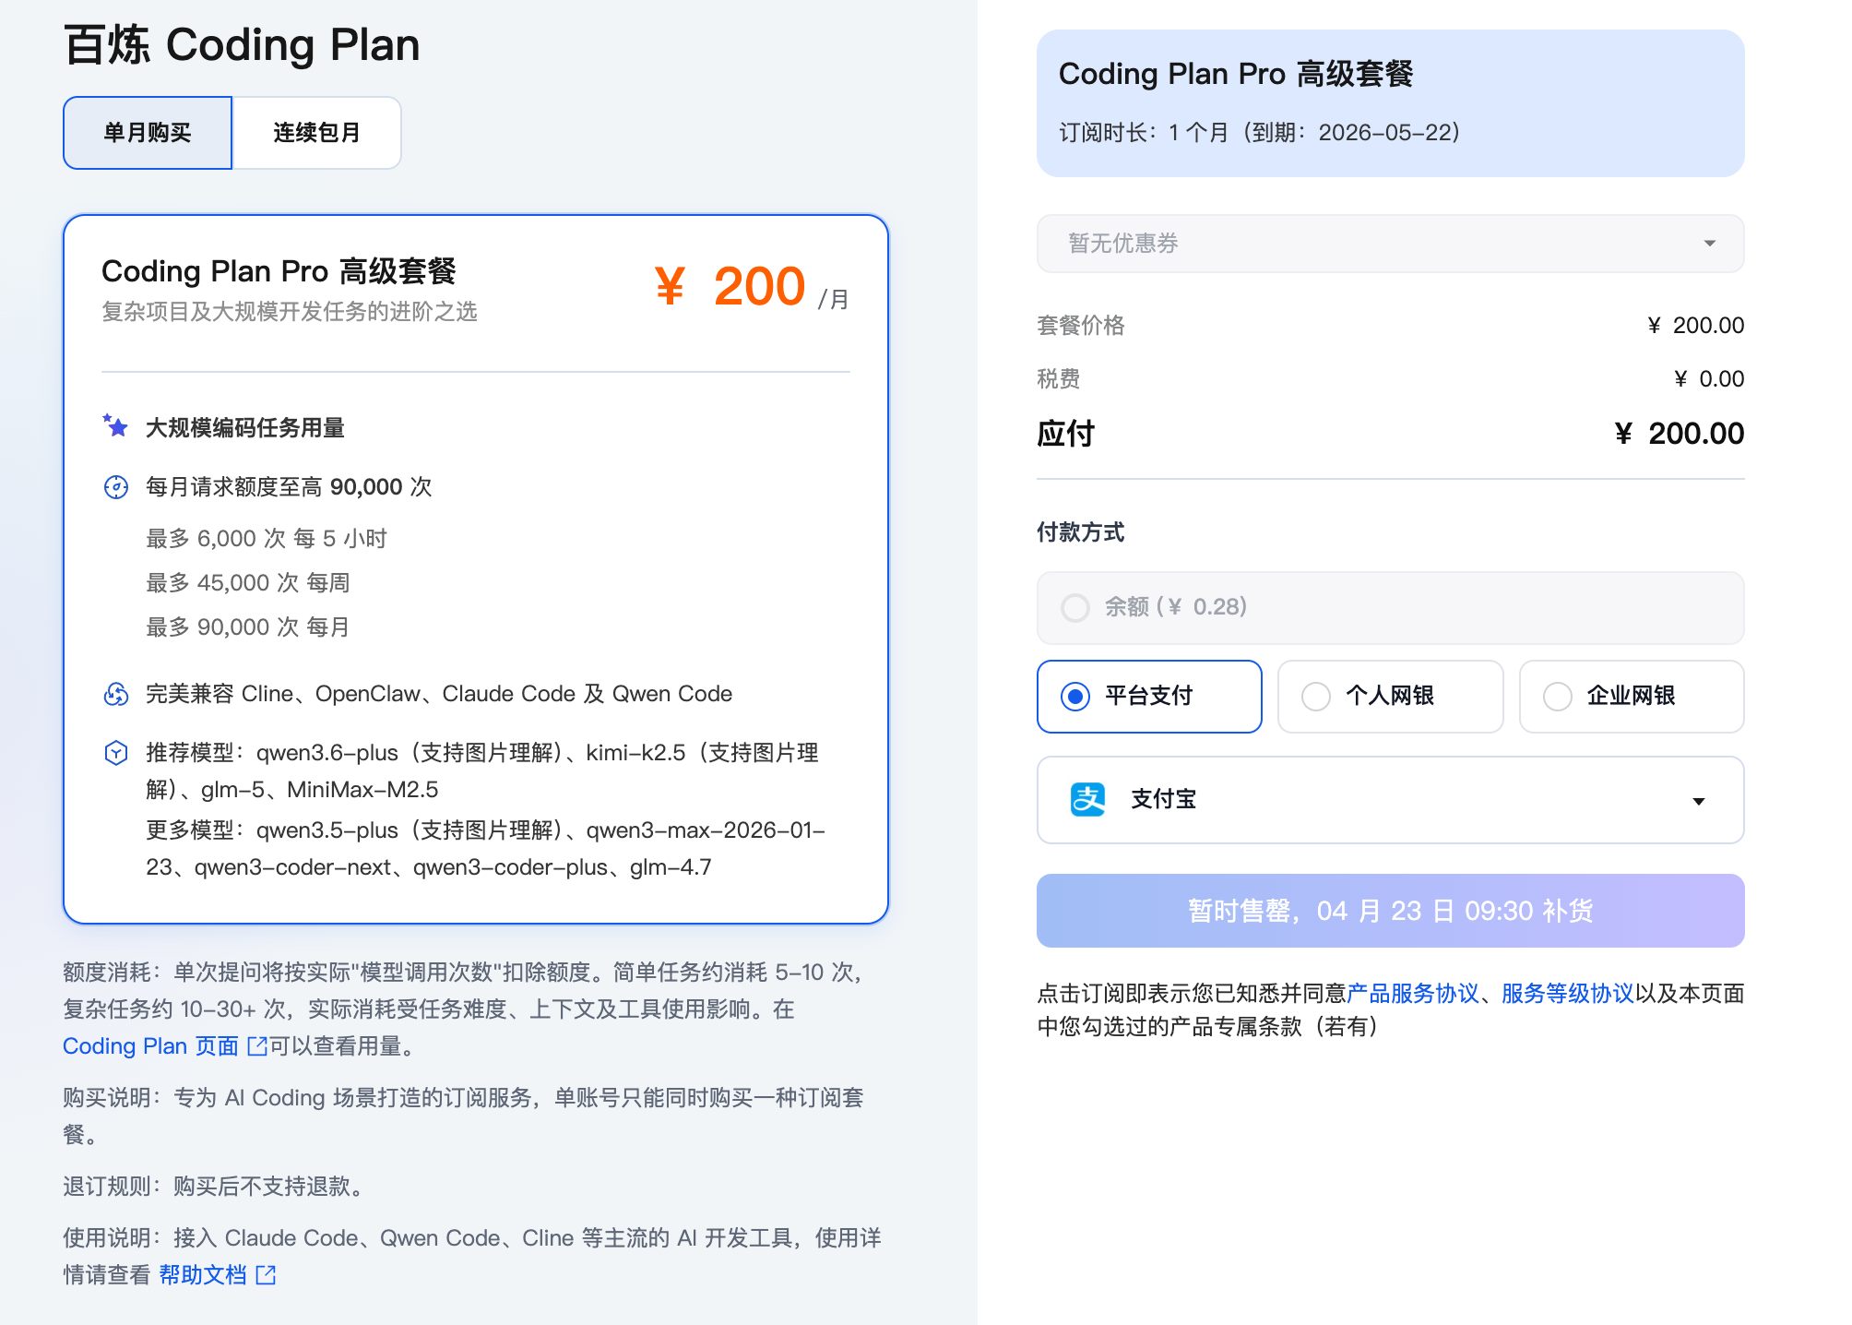Click the gauge icon next to 每月请求额度

tap(116, 487)
